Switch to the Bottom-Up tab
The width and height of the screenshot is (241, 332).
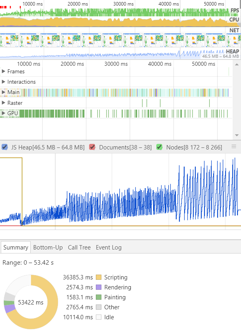pos(48,247)
